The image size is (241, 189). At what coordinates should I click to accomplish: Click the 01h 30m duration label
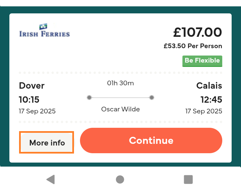120,83
